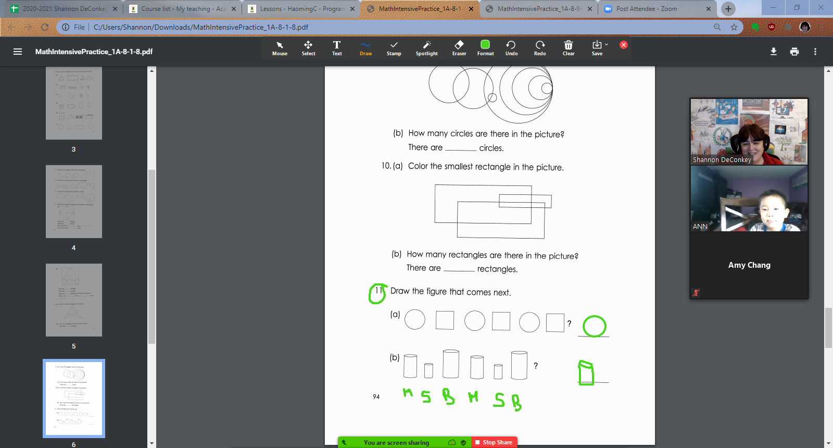Viewport: 833px width, 448px height.
Task: Open page 3 thumbnail
Action: click(x=74, y=103)
